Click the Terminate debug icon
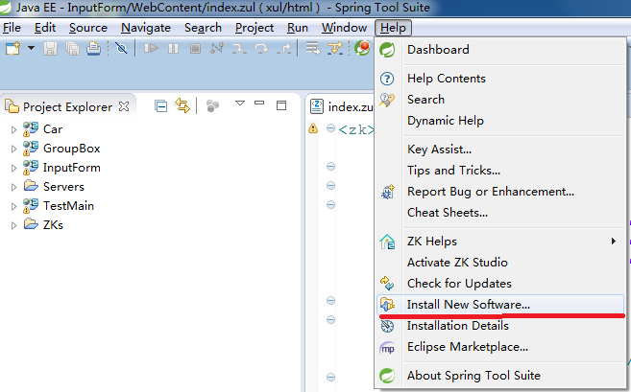Screen dimensions: 631x392 point(196,49)
